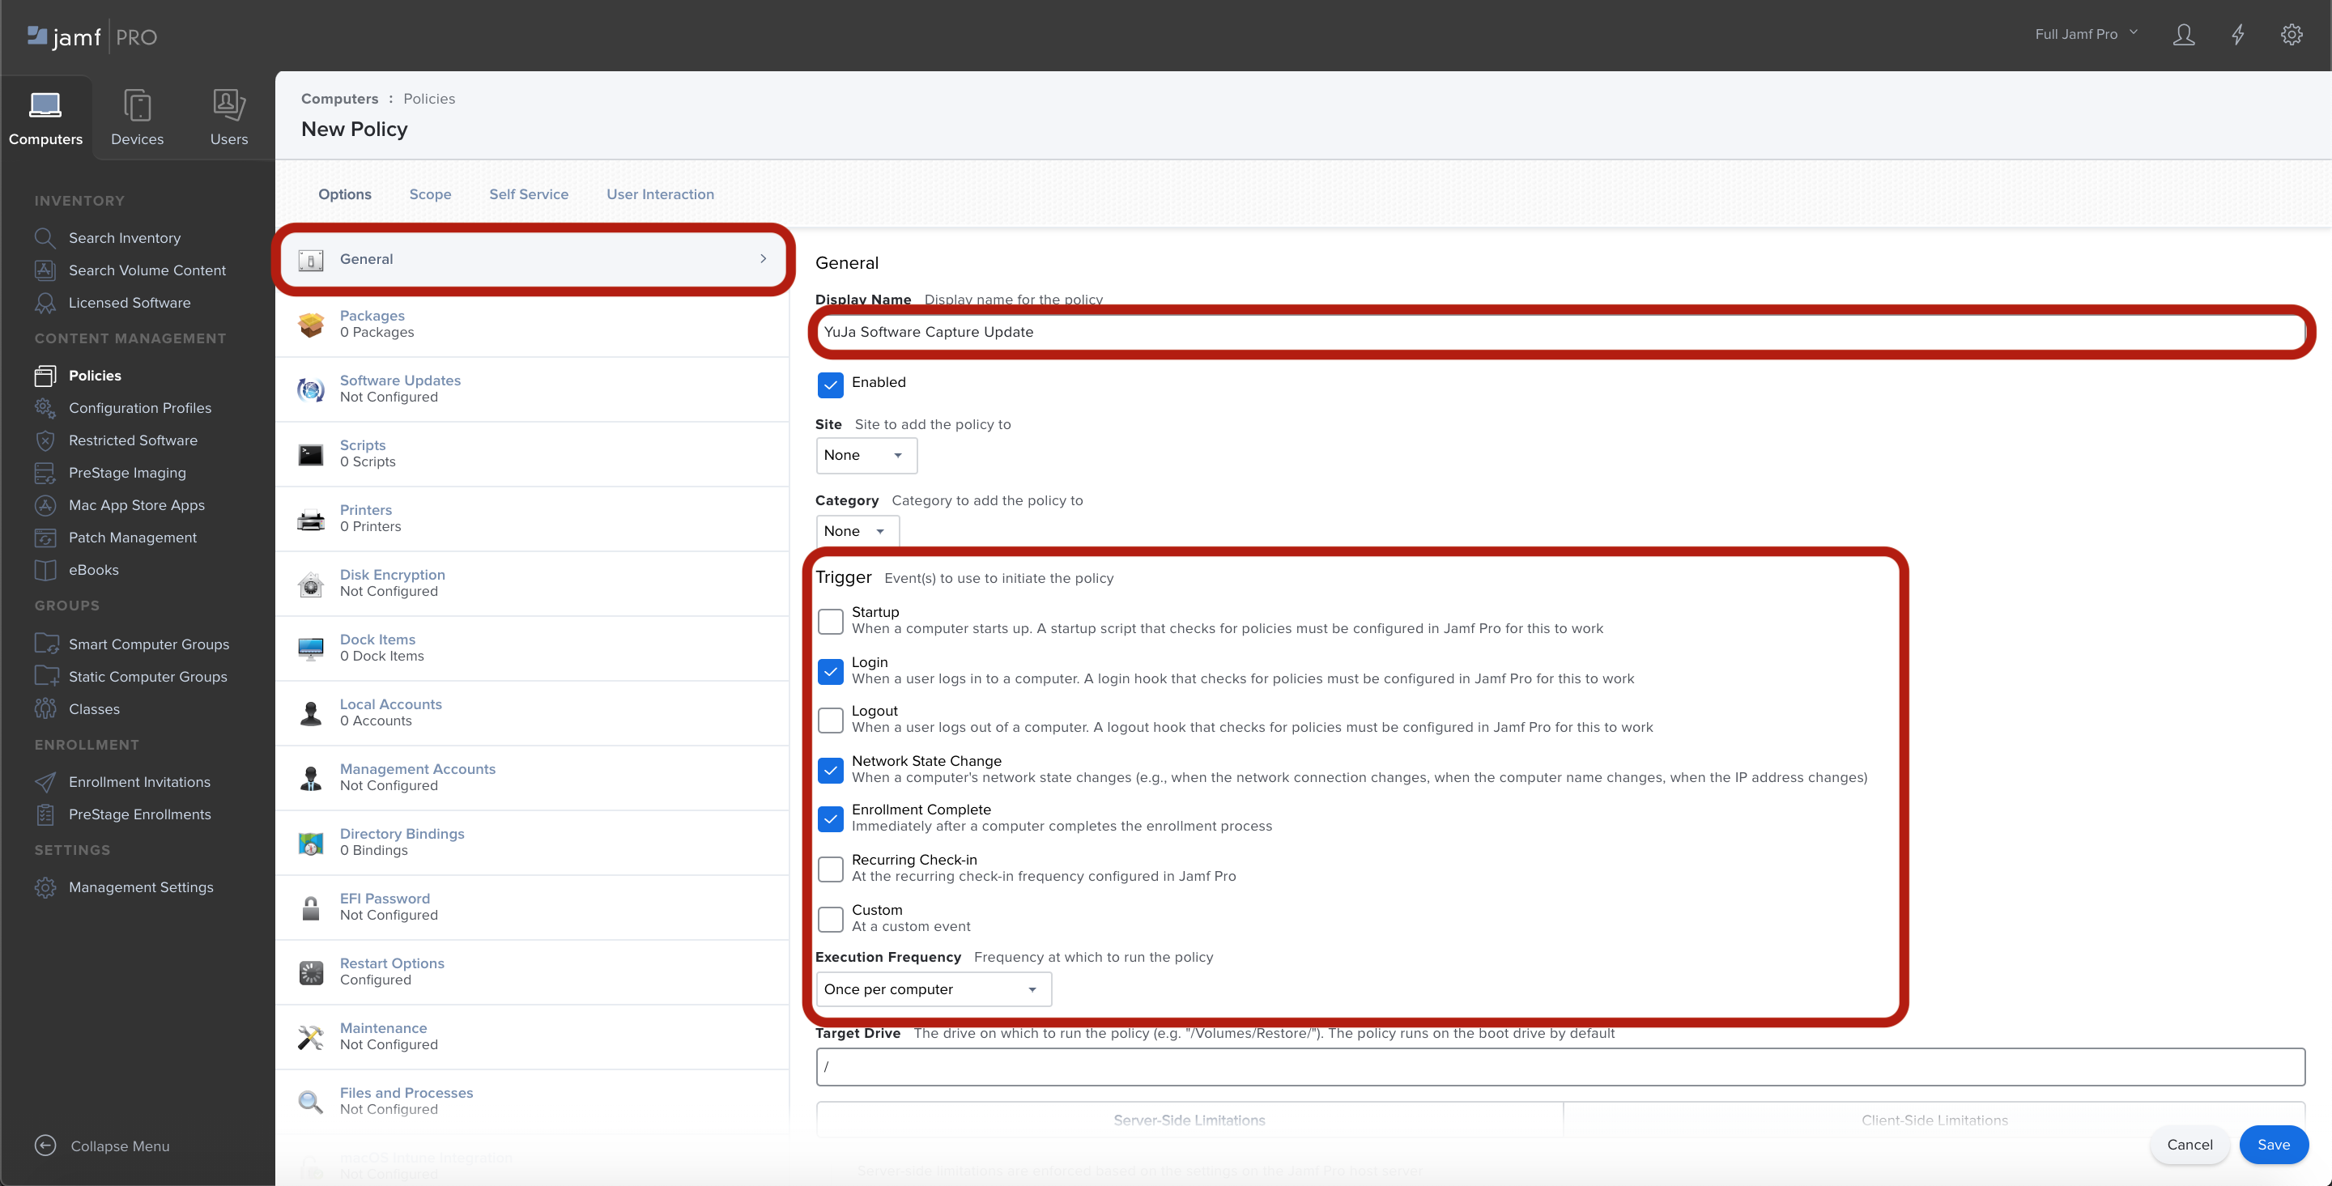
Task: Check the Recurring Check-in trigger
Action: pyautogui.click(x=830, y=869)
